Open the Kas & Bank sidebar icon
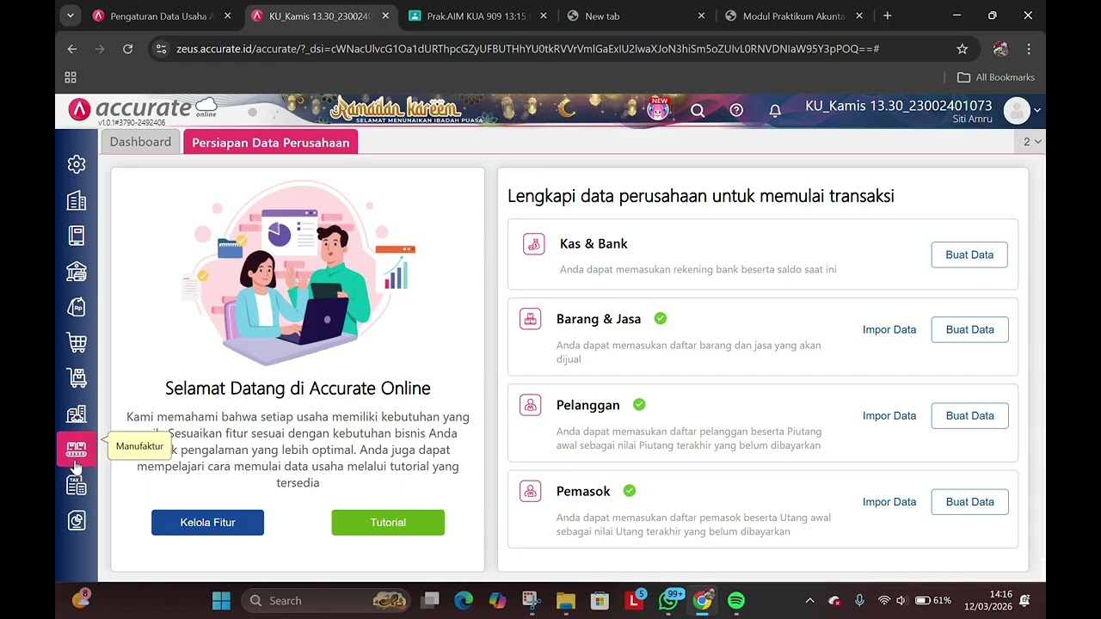 (x=77, y=272)
